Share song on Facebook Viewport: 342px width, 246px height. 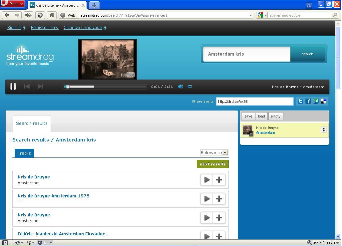[308, 101]
